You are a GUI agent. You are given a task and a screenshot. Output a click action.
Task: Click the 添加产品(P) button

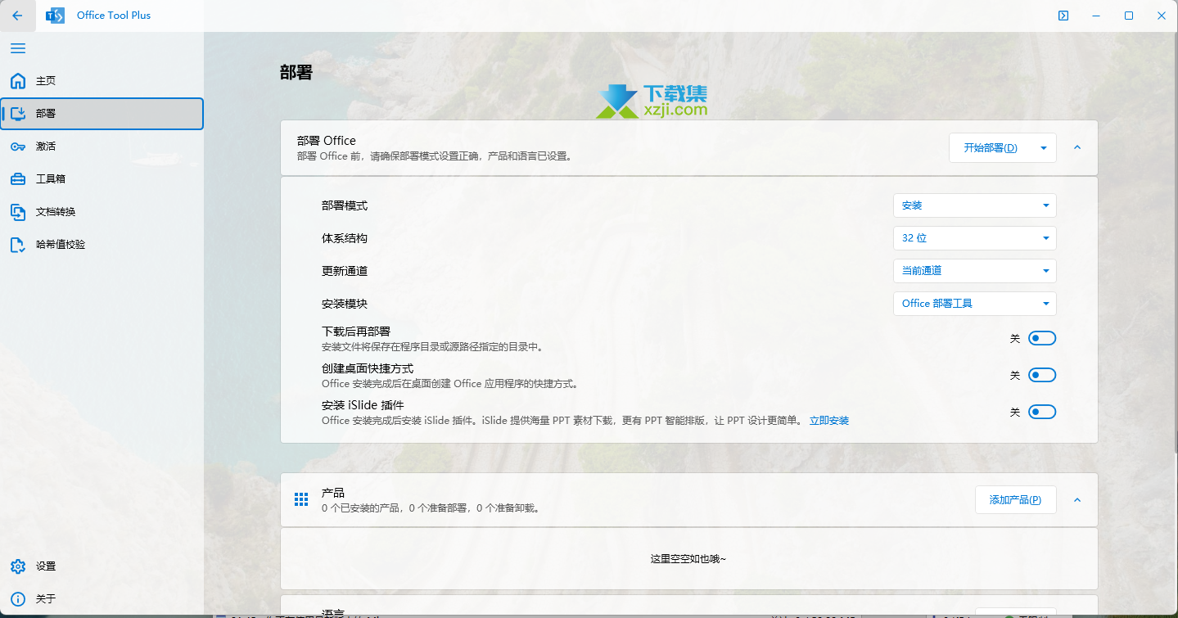click(x=1015, y=500)
